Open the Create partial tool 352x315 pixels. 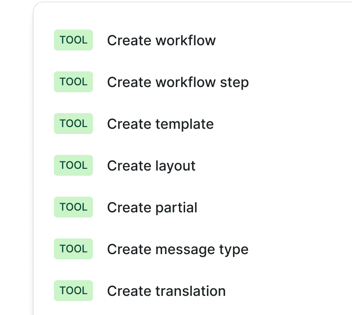point(152,207)
